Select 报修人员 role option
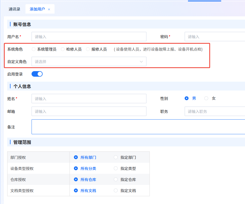The height and width of the screenshot is (204, 245). click(x=88, y=49)
